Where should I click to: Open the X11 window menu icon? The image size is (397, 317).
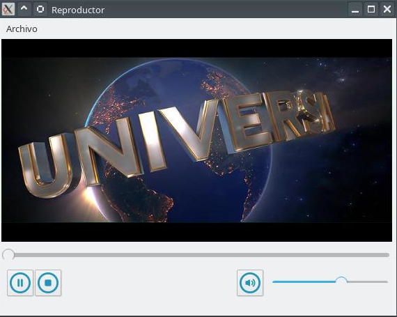[x=8, y=9]
